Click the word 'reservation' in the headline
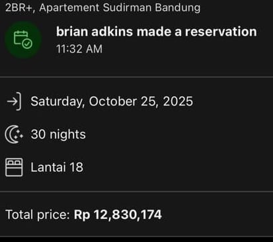Viewport: 273px width, 242px height. [x=221, y=32]
